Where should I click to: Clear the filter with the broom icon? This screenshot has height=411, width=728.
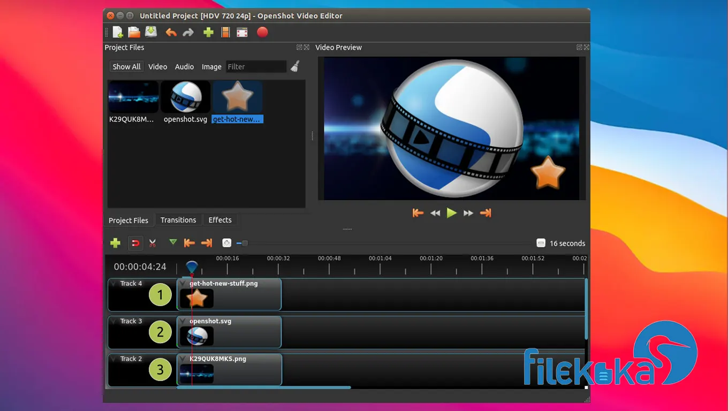coord(295,66)
